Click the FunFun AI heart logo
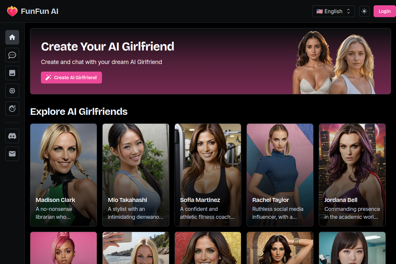This screenshot has height=264, width=396. (12, 11)
